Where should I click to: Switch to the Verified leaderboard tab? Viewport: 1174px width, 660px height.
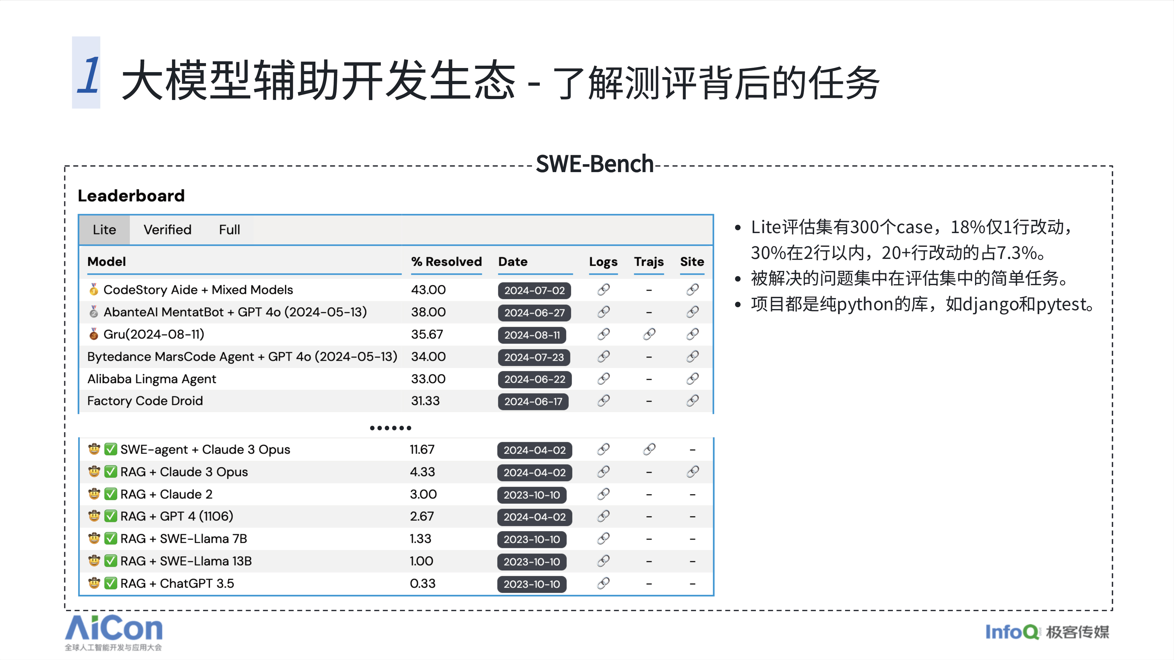(167, 230)
